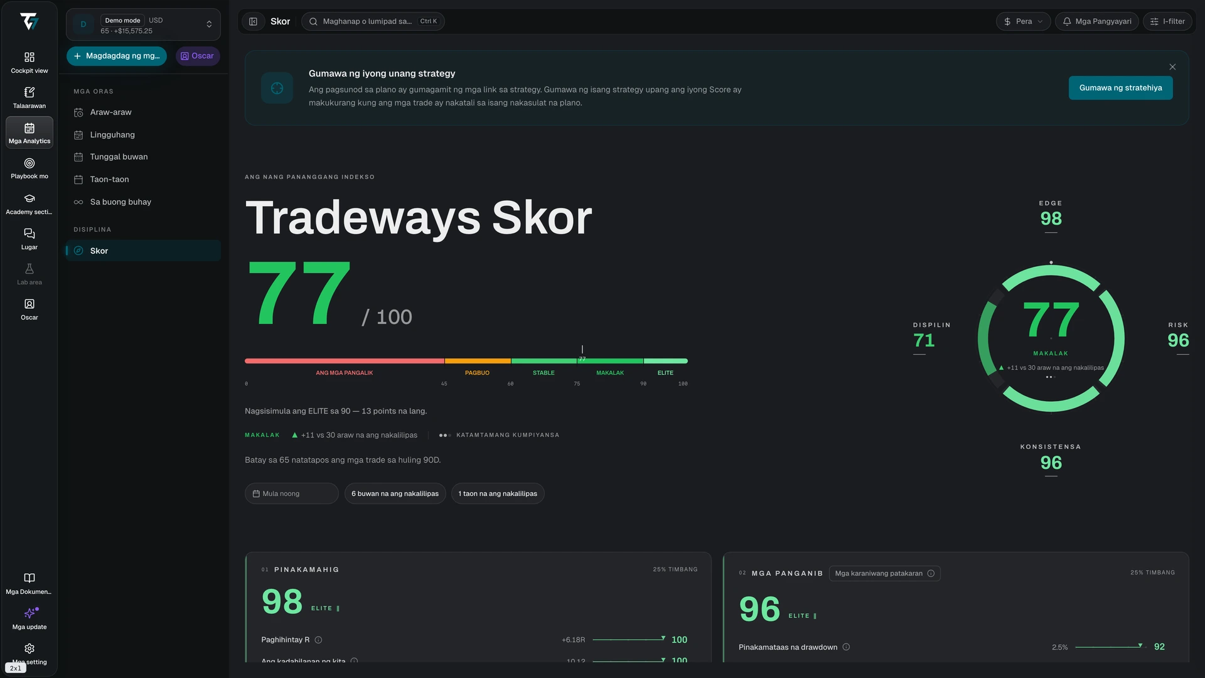
Task: Click the score scale bar's 77 marker
Action: [x=582, y=355]
